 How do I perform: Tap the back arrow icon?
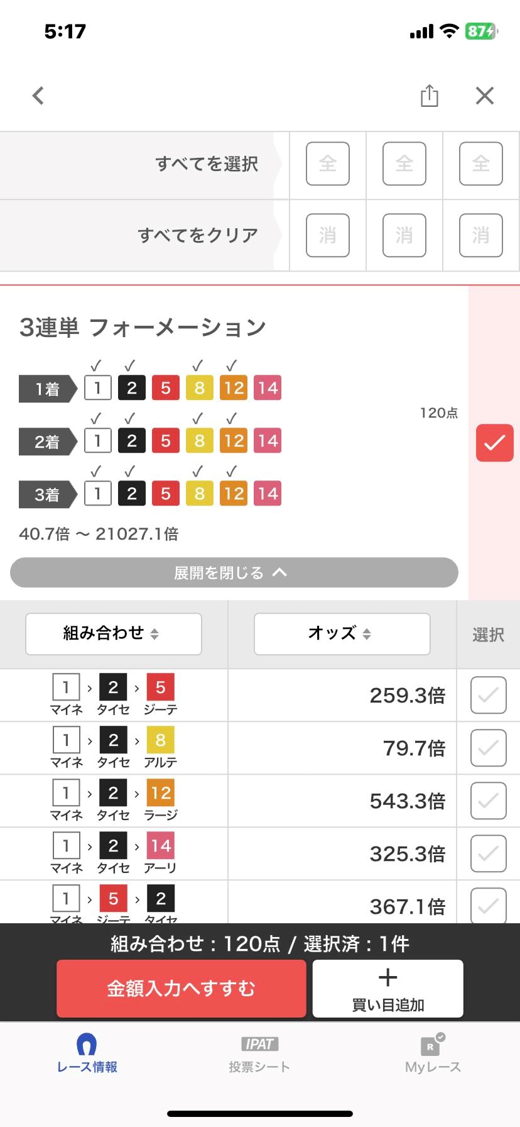click(38, 96)
